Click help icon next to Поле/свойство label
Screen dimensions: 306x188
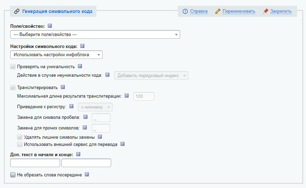pos(50,26)
